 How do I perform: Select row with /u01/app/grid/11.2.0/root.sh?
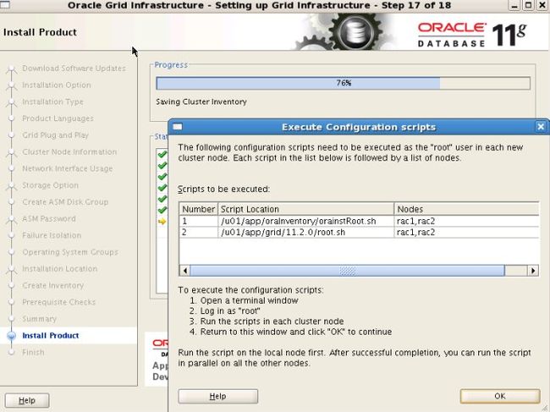pos(359,232)
